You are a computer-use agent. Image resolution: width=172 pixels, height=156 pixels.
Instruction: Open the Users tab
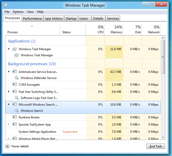coord(85,18)
